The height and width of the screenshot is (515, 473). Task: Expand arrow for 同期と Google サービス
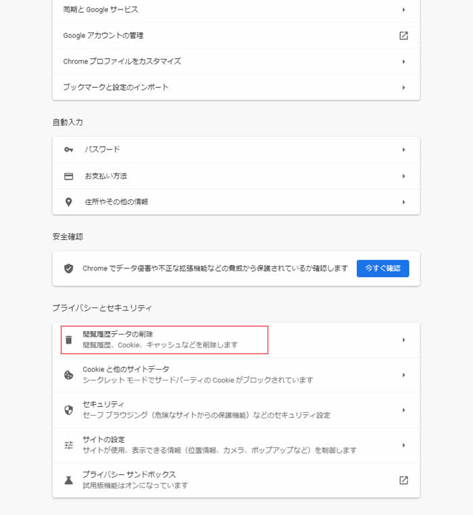[x=403, y=9]
